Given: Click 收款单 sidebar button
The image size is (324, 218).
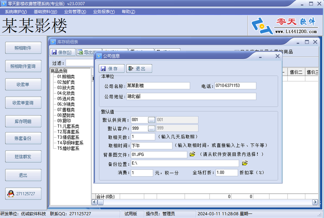Looking at the screenshot, I should click(x=23, y=84).
